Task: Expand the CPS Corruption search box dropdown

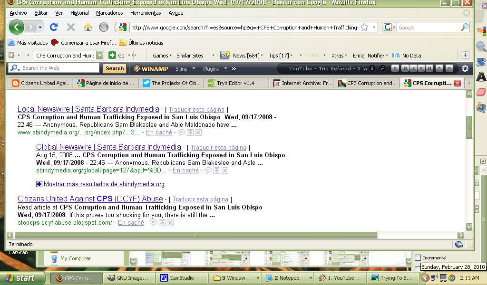Action: coord(100,55)
